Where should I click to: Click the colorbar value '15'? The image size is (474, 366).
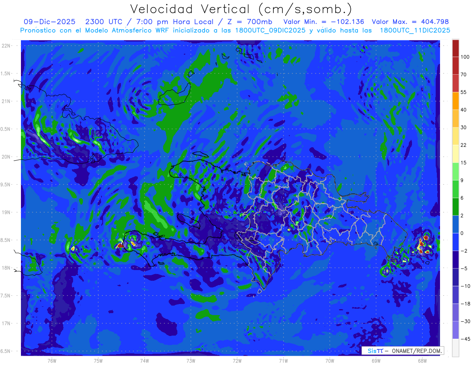(464, 163)
